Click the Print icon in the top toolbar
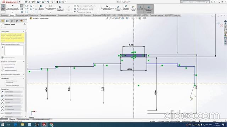 click(x=43, y=2)
